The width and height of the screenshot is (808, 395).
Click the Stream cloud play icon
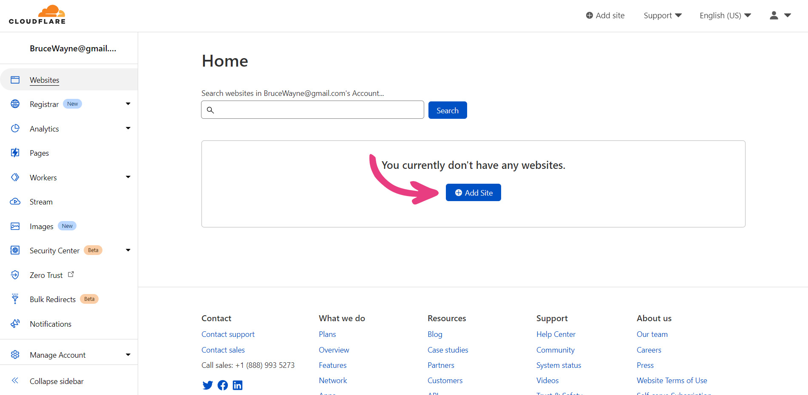pyautogui.click(x=15, y=202)
